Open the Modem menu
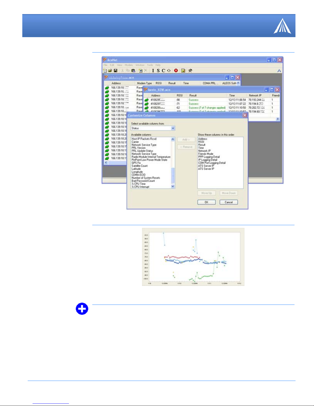The height and width of the screenshot is (406, 314). click(x=129, y=65)
